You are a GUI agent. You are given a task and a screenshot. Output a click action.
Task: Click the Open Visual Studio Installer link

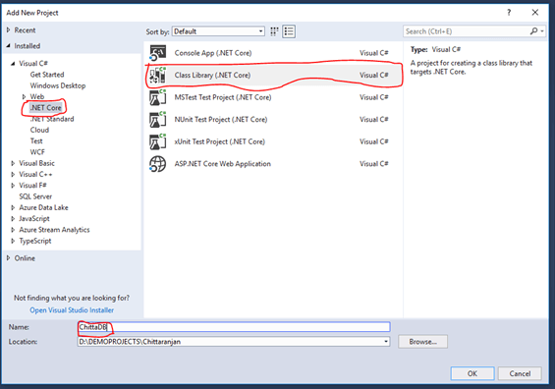72,310
